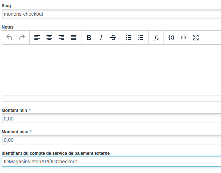The width and height of the screenshot is (221, 173).
Task: Center-align the notes text
Action: (49, 38)
